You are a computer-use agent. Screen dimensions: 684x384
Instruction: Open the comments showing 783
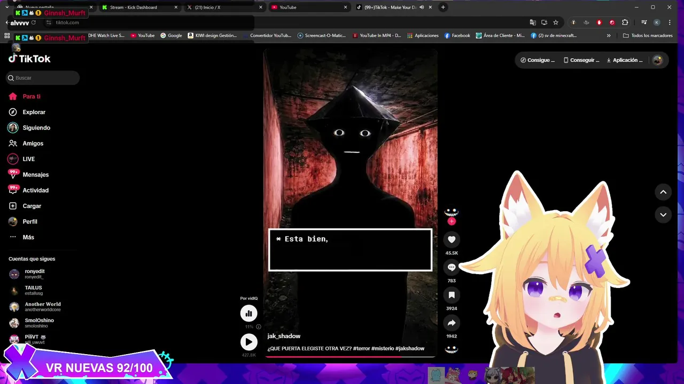tap(452, 267)
